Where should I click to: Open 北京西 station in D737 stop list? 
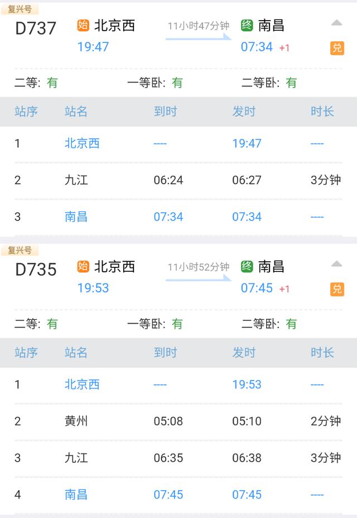[82, 143]
